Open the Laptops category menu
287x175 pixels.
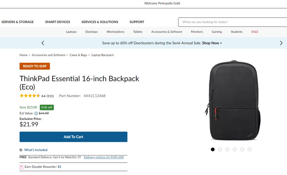(x=71, y=32)
